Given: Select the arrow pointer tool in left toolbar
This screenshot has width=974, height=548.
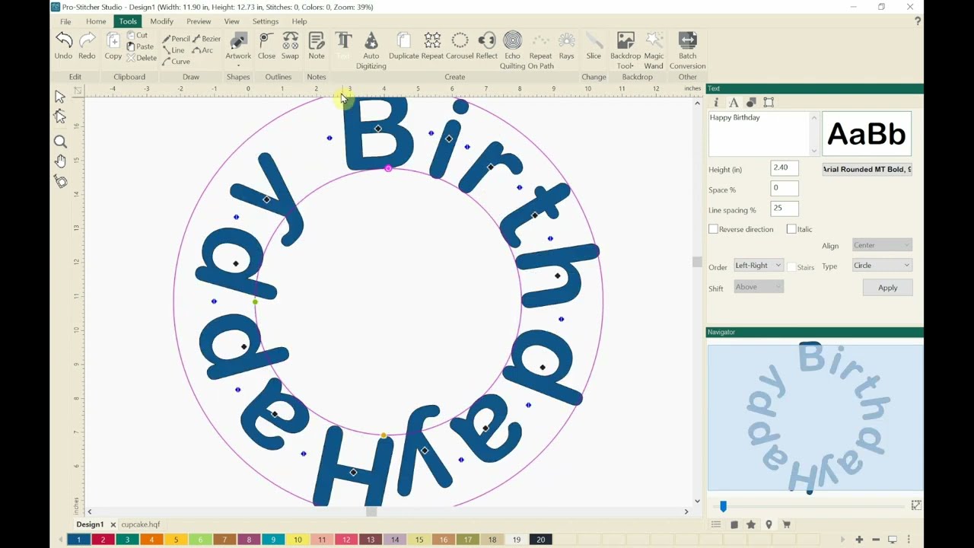Looking at the screenshot, I should click(60, 97).
